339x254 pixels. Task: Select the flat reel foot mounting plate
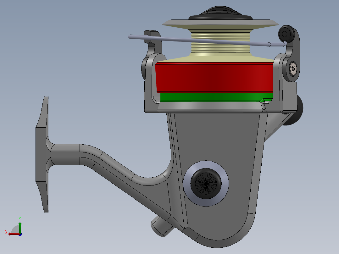42,154
